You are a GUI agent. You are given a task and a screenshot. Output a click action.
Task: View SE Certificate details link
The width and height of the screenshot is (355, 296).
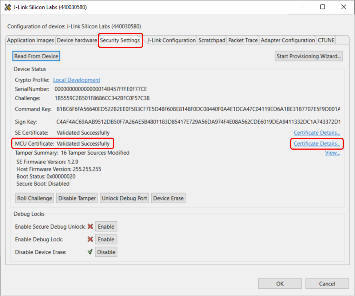point(316,133)
